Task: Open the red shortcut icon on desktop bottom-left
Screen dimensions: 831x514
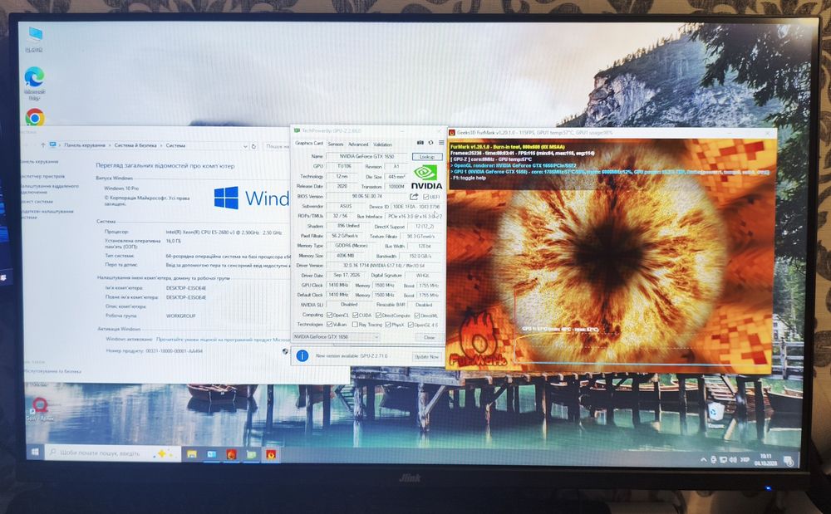Action: click(x=40, y=409)
